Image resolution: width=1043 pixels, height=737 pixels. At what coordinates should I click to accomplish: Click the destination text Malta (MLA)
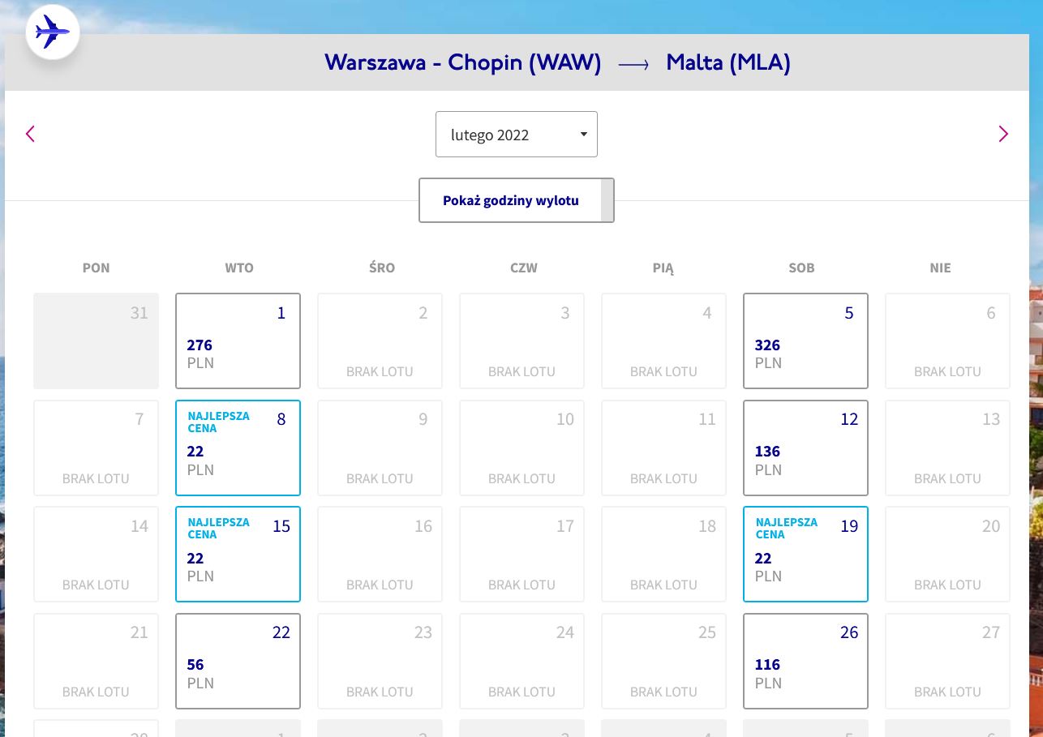[x=728, y=62]
